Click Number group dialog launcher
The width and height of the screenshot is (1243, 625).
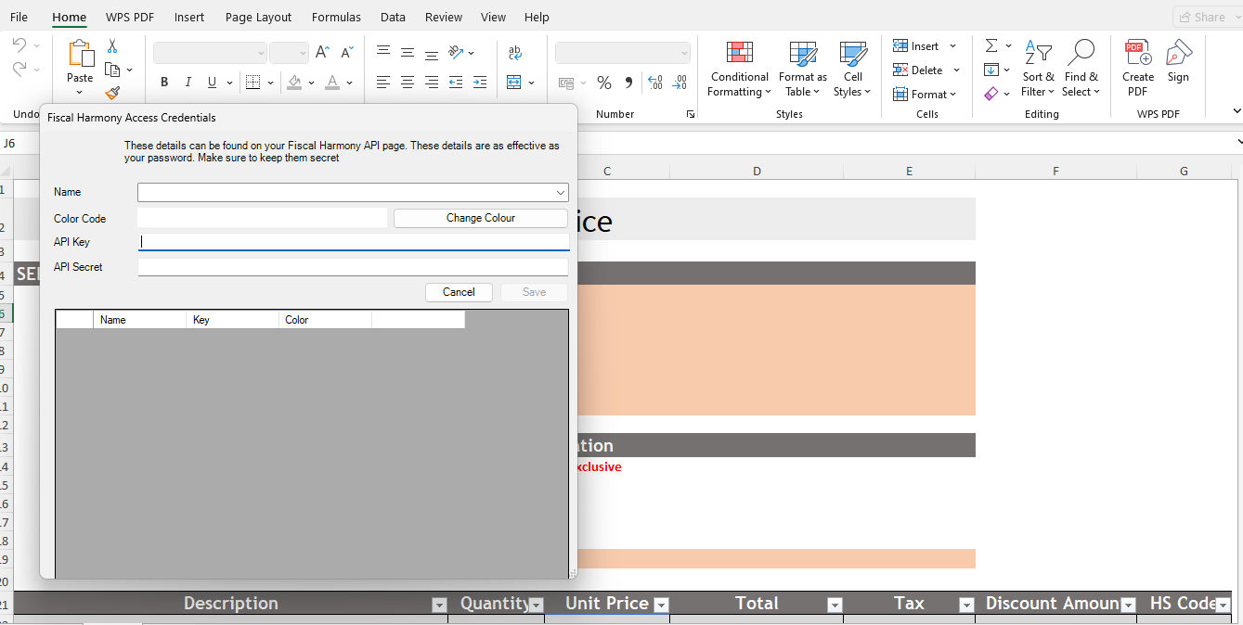click(x=690, y=114)
